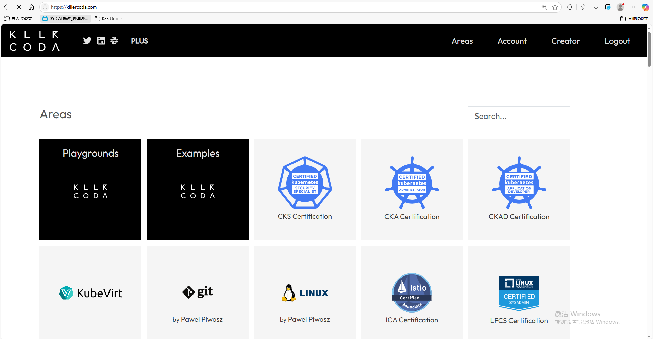The height and width of the screenshot is (339, 653).
Task: Open the Slack icon link
Action: pos(114,41)
